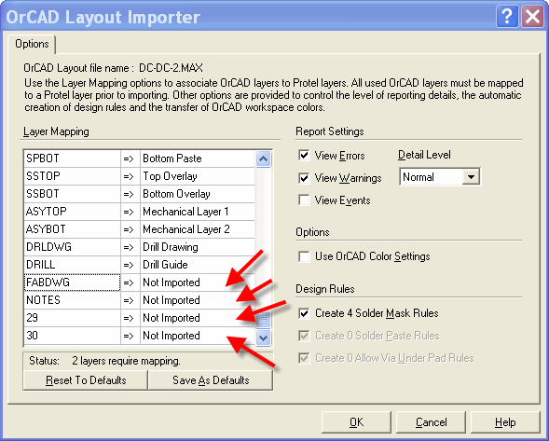Click Not Imported cell for layer 29
Image resolution: width=549 pixels, height=441 pixels.
[198, 318]
